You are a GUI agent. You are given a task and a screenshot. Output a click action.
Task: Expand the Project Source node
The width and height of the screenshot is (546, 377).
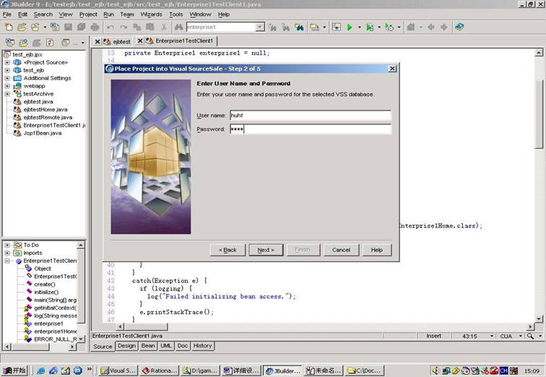[7, 62]
